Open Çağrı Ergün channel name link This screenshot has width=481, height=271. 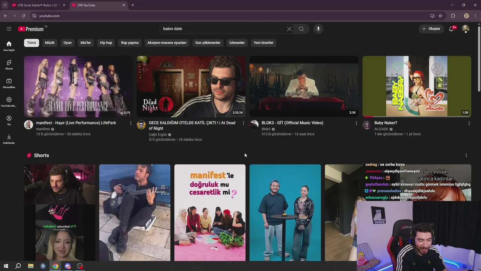point(158,134)
